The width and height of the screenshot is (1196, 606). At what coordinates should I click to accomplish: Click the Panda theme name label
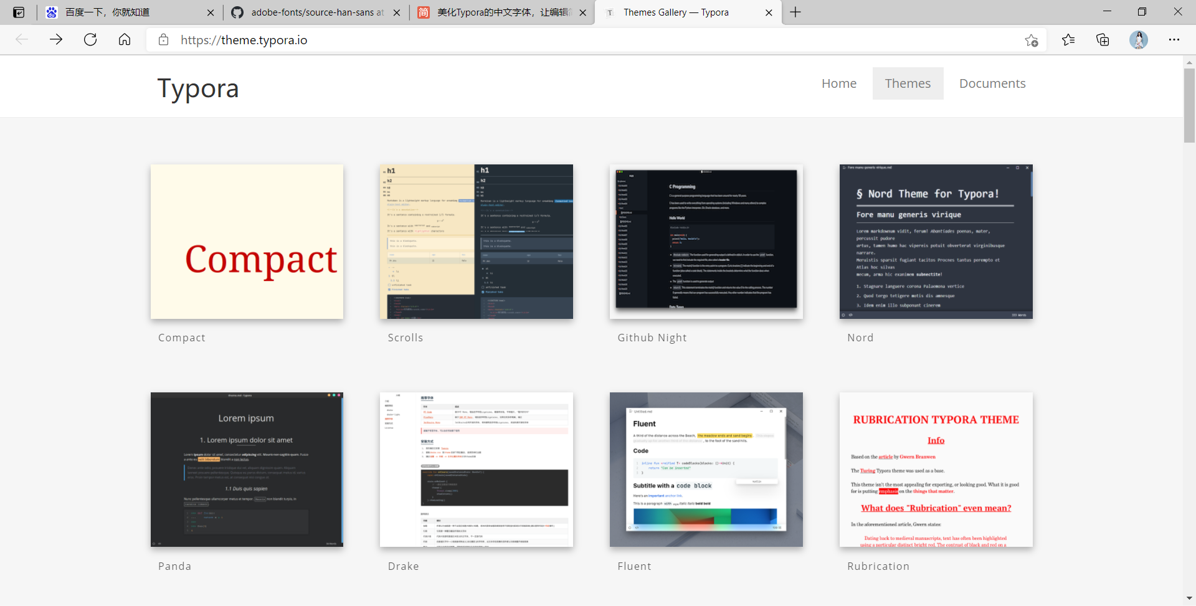click(x=174, y=566)
